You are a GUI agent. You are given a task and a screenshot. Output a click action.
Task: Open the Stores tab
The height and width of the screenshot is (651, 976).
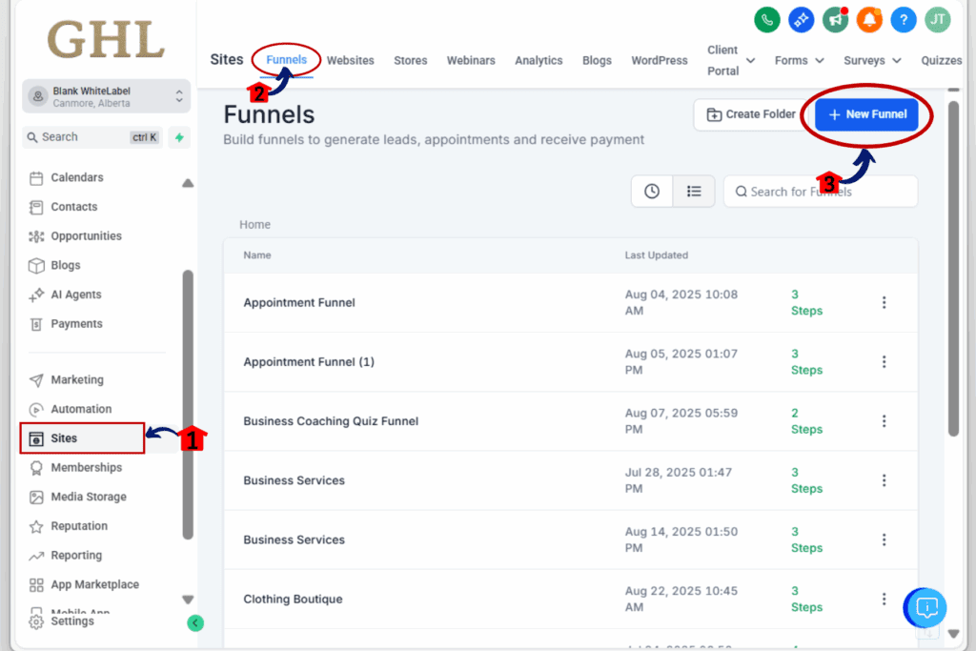pos(410,60)
